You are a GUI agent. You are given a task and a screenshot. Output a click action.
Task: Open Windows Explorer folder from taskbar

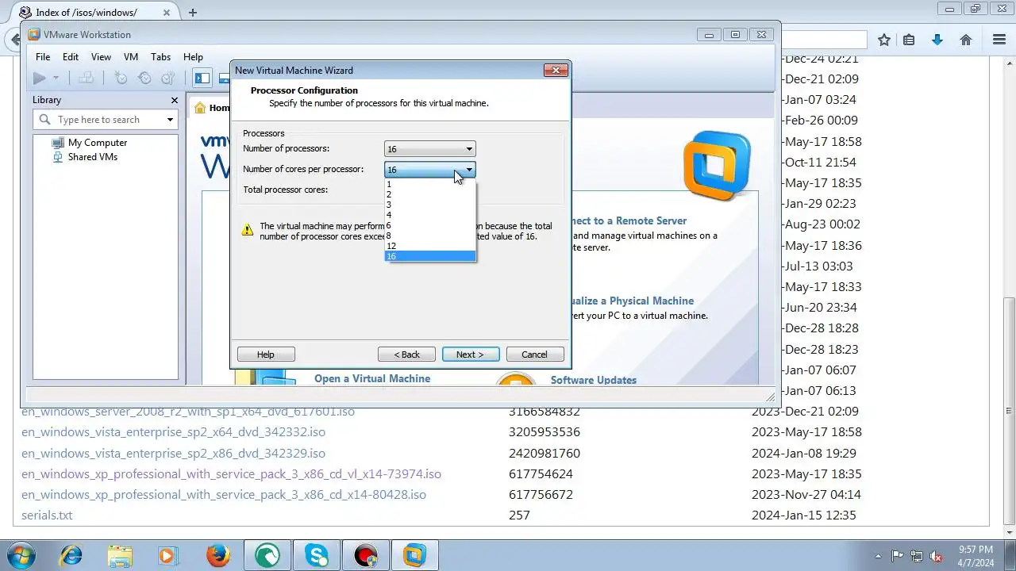coord(120,555)
